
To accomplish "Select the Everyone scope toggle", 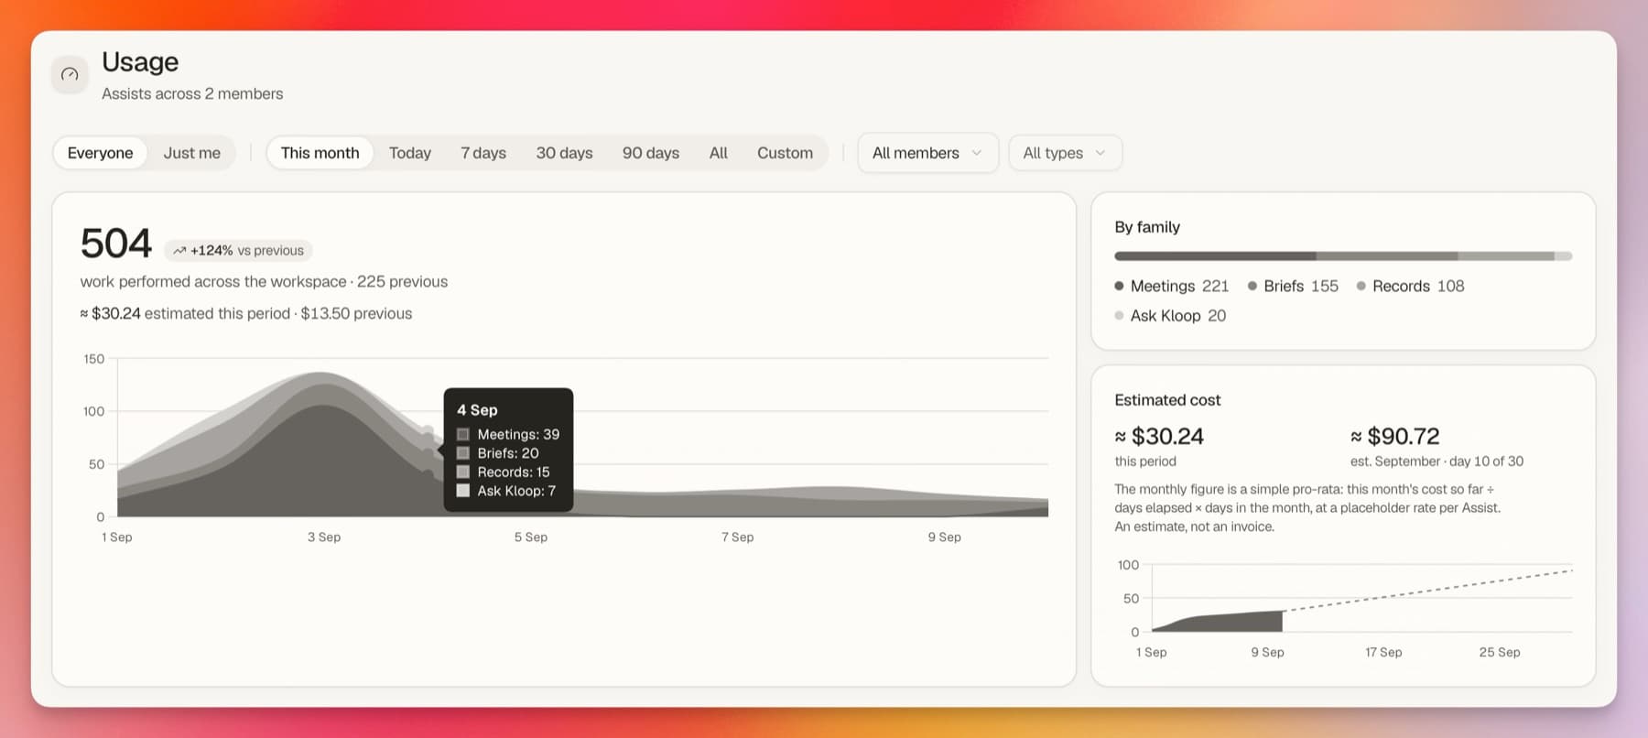I will [100, 153].
